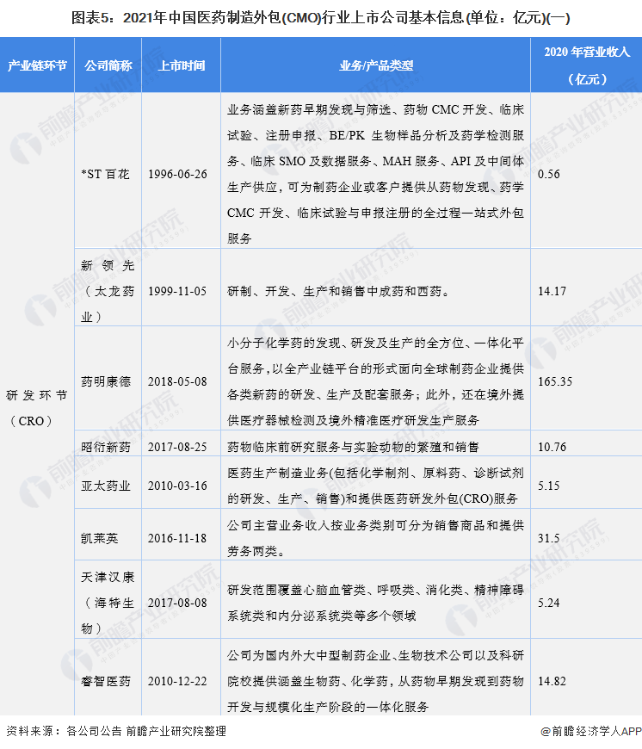The image size is (642, 749).
Task: Click the 公司简称 column header
Action: [x=108, y=65]
